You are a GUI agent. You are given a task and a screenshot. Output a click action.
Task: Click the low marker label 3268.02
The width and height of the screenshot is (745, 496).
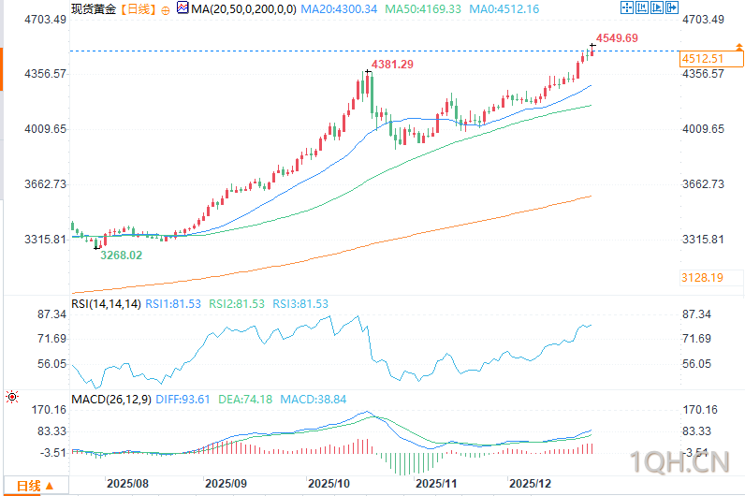(121, 255)
